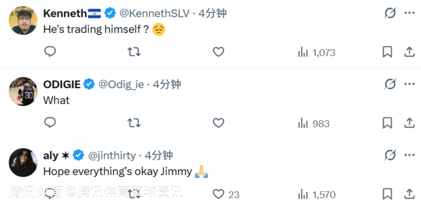Click ODIGIE's profile avatar
This screenshot has height=205, width=421.
coord(23,91)
